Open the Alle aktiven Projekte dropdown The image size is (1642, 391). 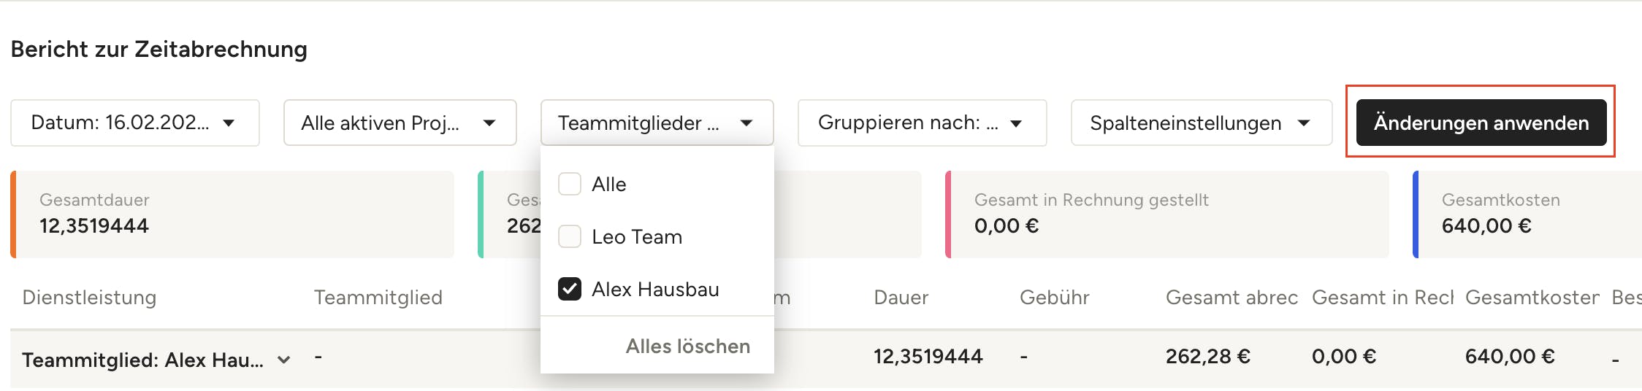400,123
